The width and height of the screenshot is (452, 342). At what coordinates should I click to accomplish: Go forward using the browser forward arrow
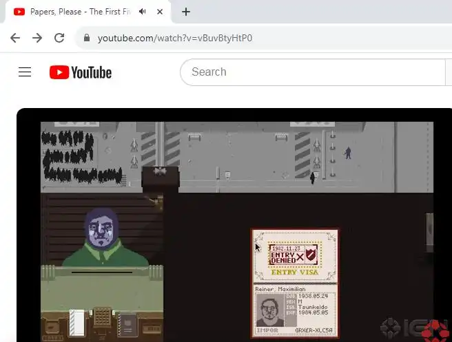37,38
